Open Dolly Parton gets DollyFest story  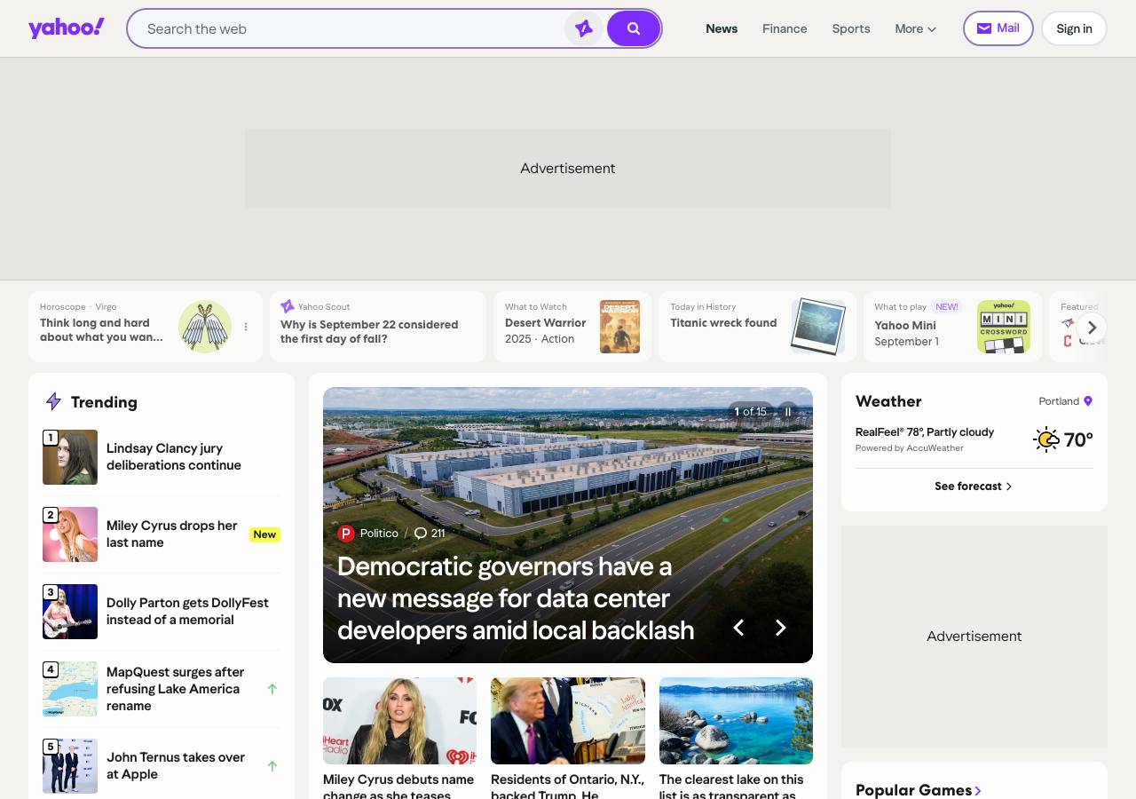pos(187,612)
